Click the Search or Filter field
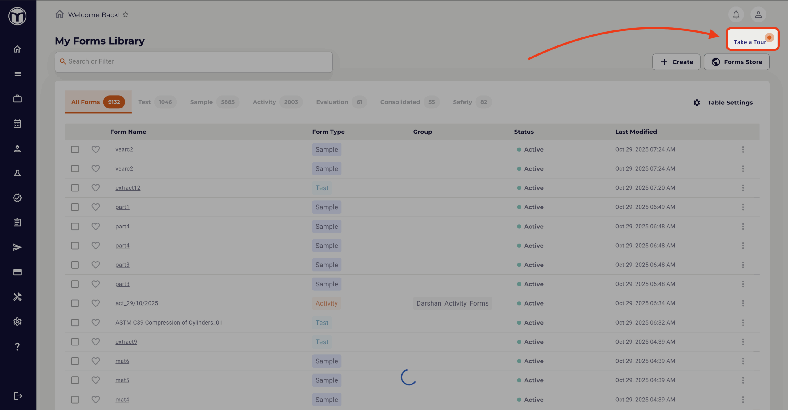Image resolution: width=788 pixels, height=410 pixels. (x=194, y=61)
